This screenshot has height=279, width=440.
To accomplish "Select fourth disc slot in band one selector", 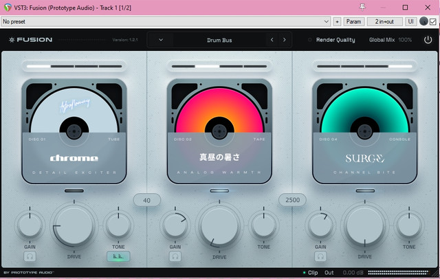I will coord(110,67).
